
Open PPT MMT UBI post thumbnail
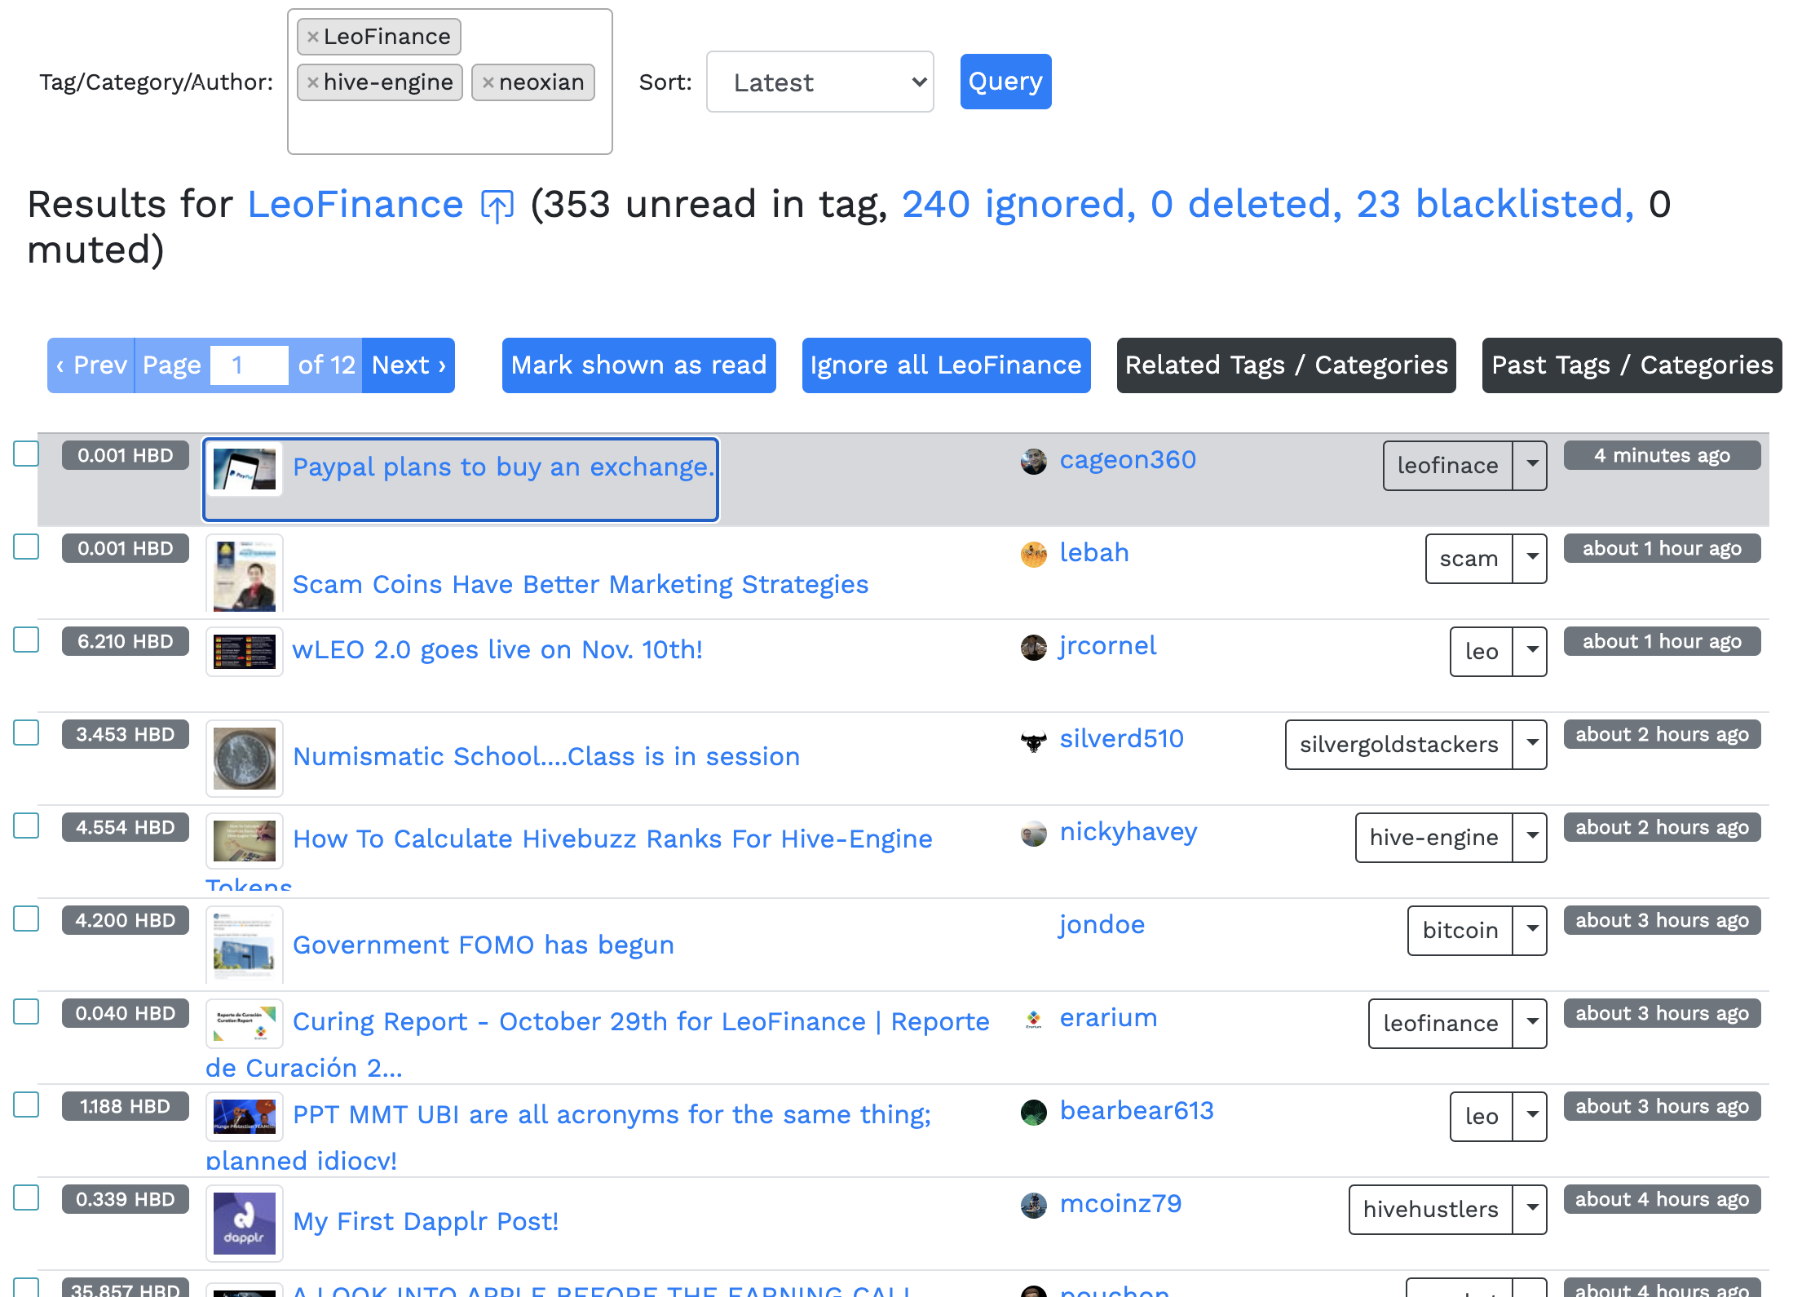point(245,1117)
